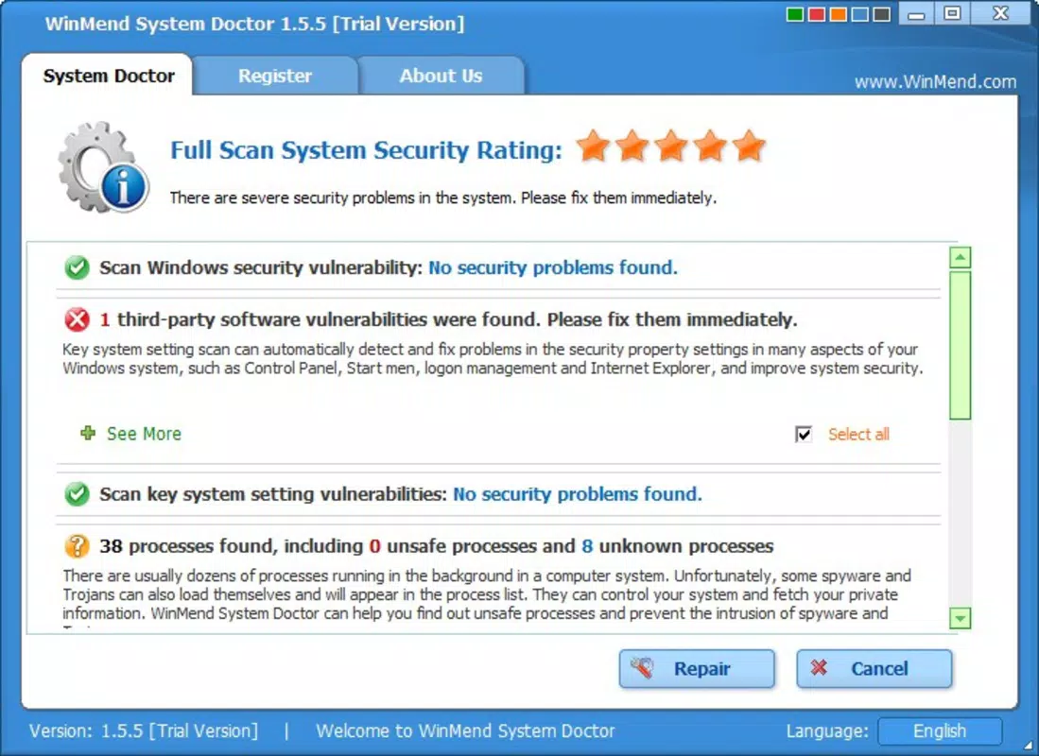Click the scrollbar down arrow
This screenshot has width=1039, height=756.
point(960,618)
